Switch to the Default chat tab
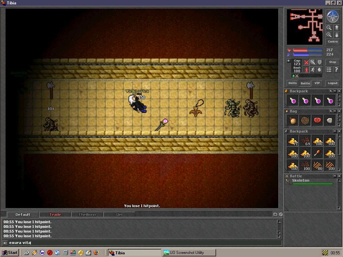 point(23,215)
